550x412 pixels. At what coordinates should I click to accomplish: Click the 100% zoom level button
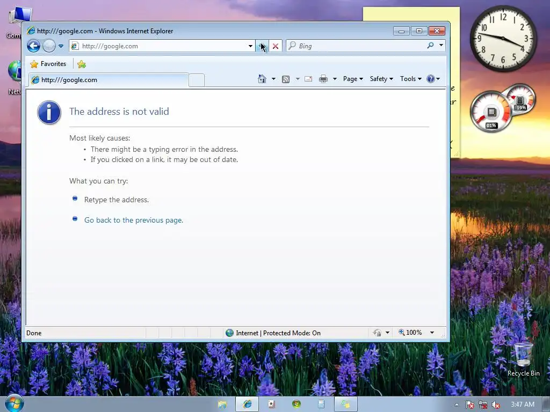coord(410,333)
